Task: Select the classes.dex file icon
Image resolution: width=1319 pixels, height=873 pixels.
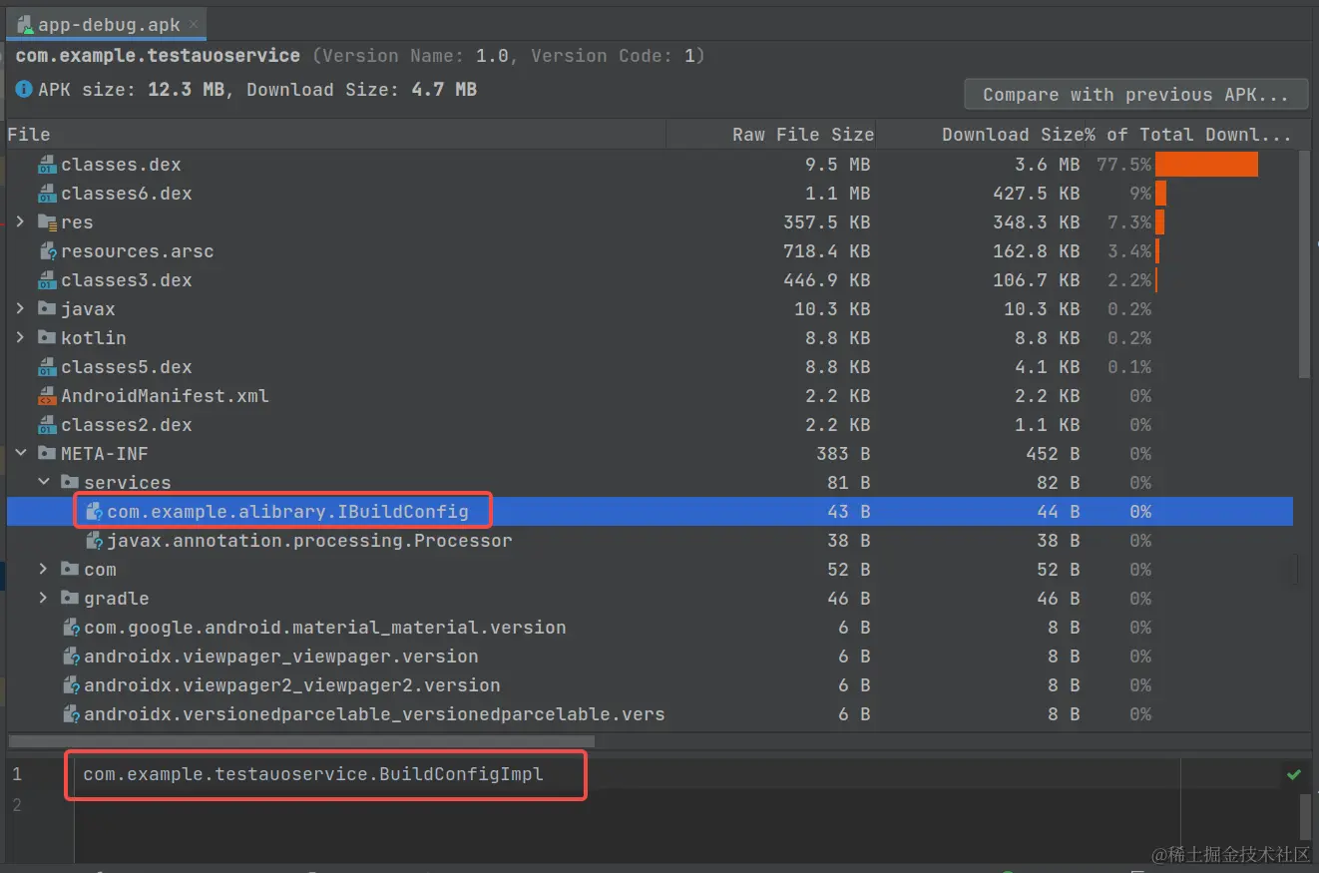Action: [x=47, y=164]
